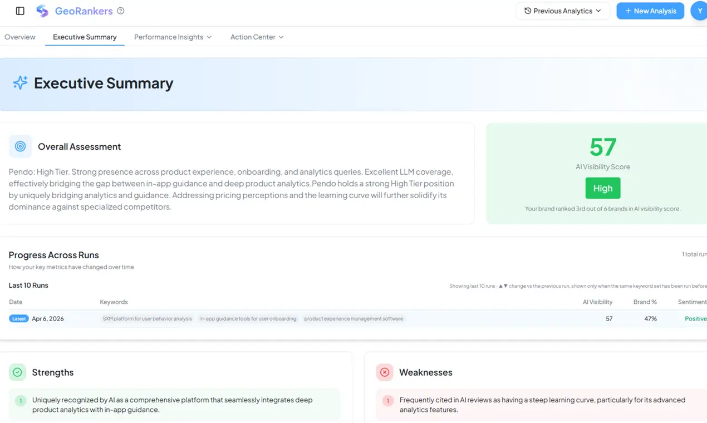The image size is (707, 423).
Task: Open the Action Center tab
Action: (257, 37)
